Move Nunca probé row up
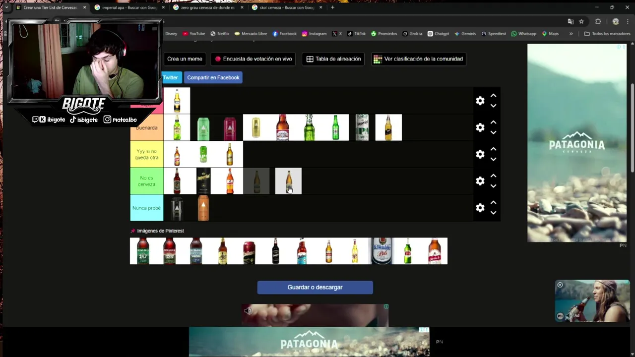 pyautogui.click(x=493, y=203)
